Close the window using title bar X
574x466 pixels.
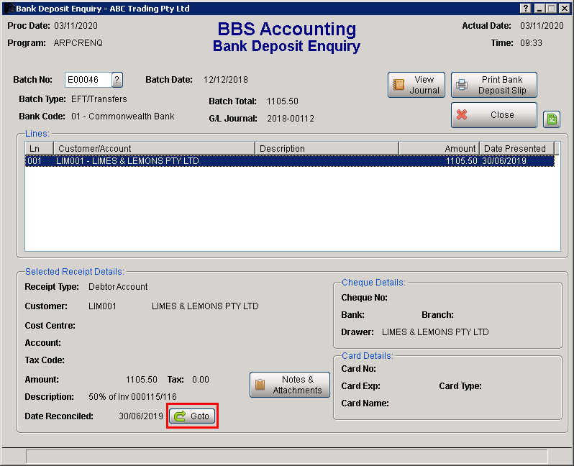tap(564, 9)
